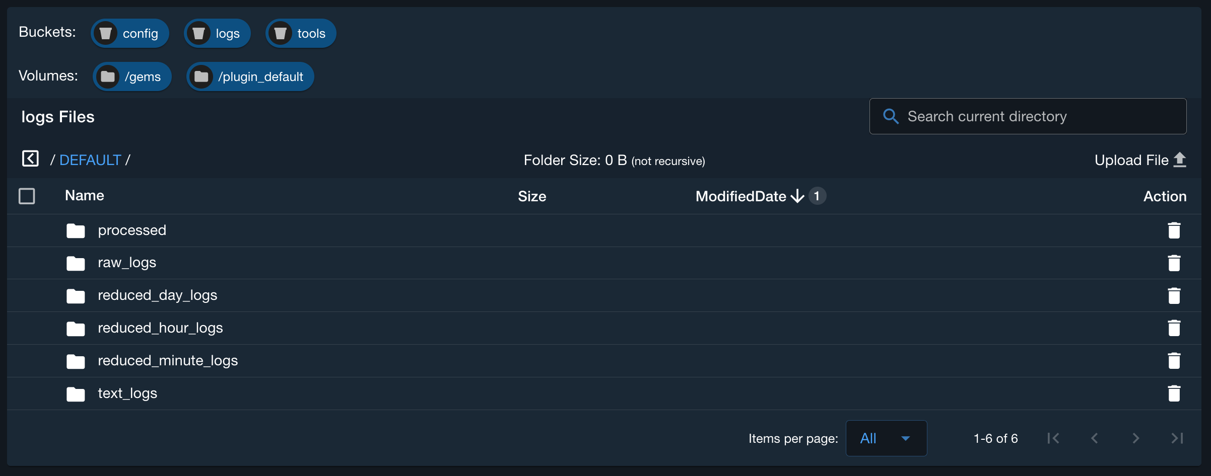
Task: Click the Upload File arrow icon
Action: tap(1180, 160)
